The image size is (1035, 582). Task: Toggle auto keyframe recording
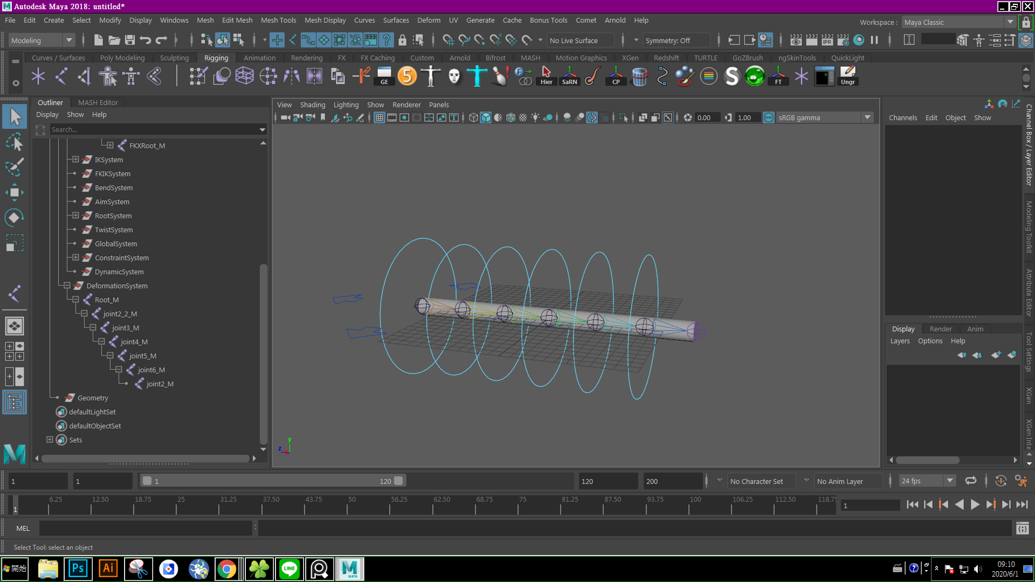coord(1002,481)
